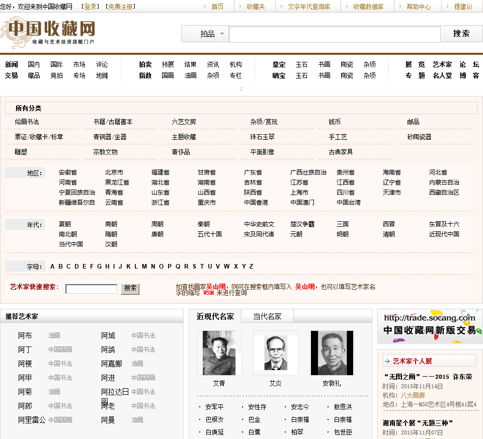Select the 书籍/古籍善本 category
Viewport: 483px width, 439px height.
click(113, 122)
